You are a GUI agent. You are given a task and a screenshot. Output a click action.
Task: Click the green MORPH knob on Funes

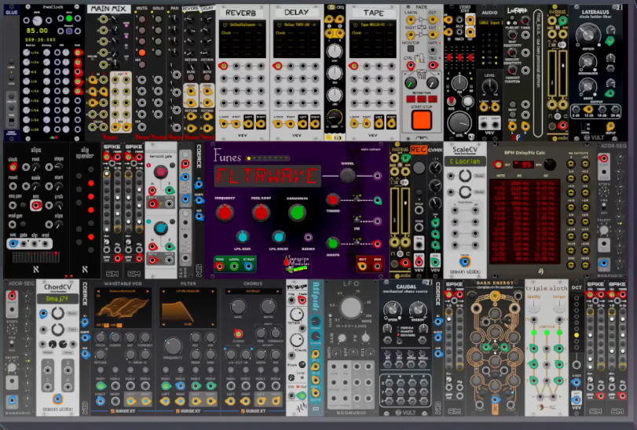[333, 243]
